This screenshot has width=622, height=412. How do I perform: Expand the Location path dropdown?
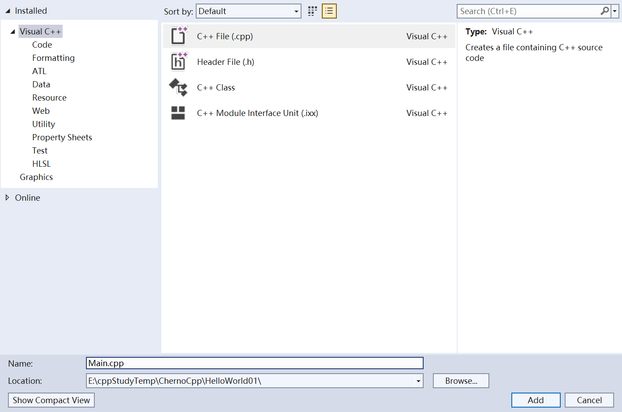[418, 381]
